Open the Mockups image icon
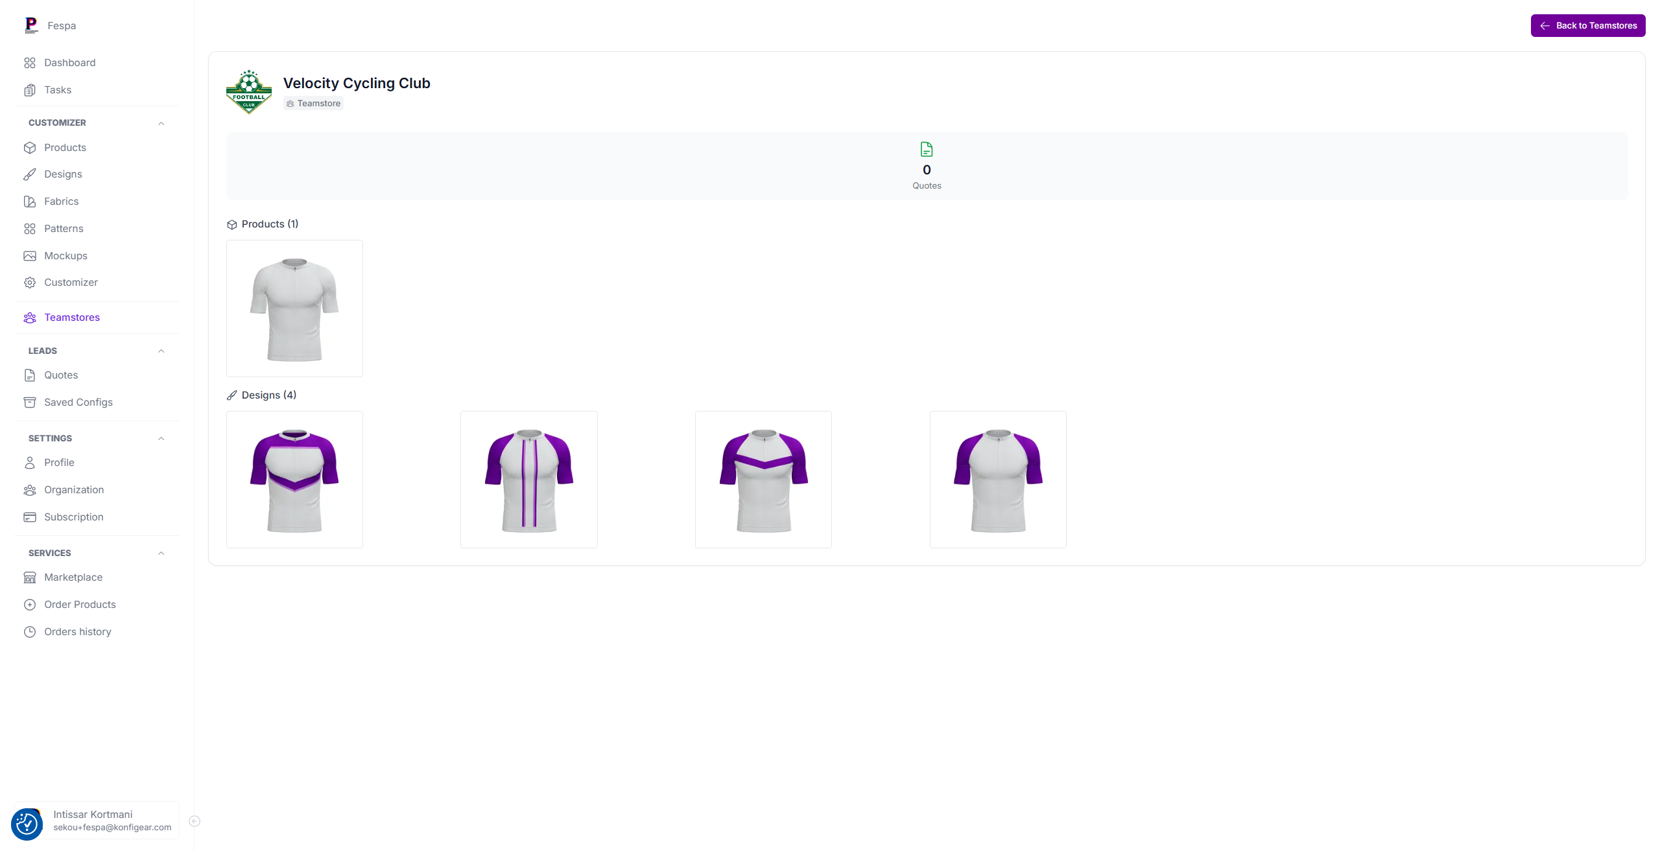Screen dimensions: 1660x851 pyautogui.click(x=30, y=255)
